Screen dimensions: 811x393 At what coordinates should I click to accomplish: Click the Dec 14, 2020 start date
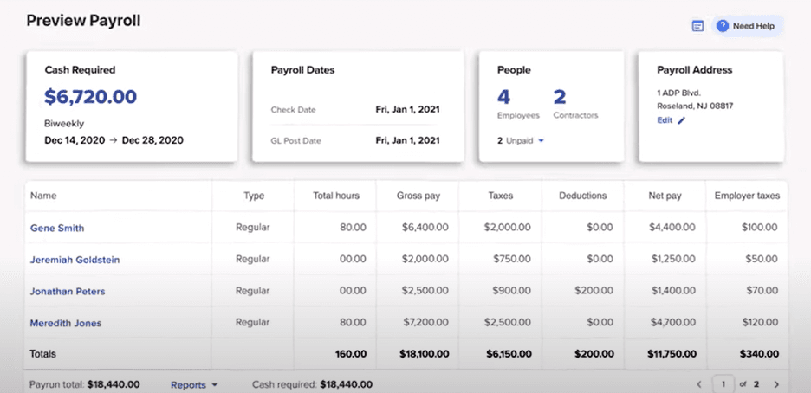(x=75, y=140)
